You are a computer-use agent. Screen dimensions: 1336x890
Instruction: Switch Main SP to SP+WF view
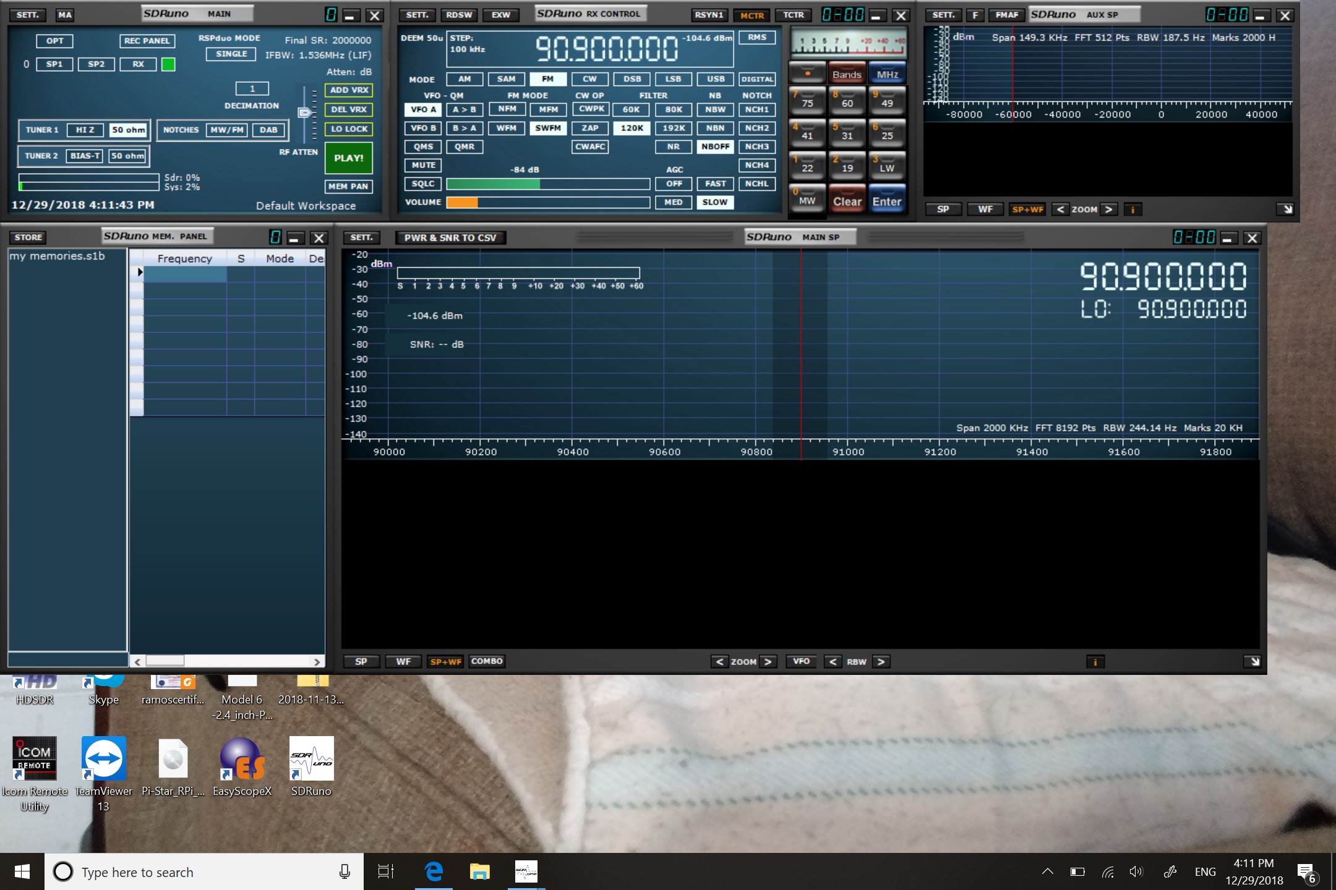[446, 662]
